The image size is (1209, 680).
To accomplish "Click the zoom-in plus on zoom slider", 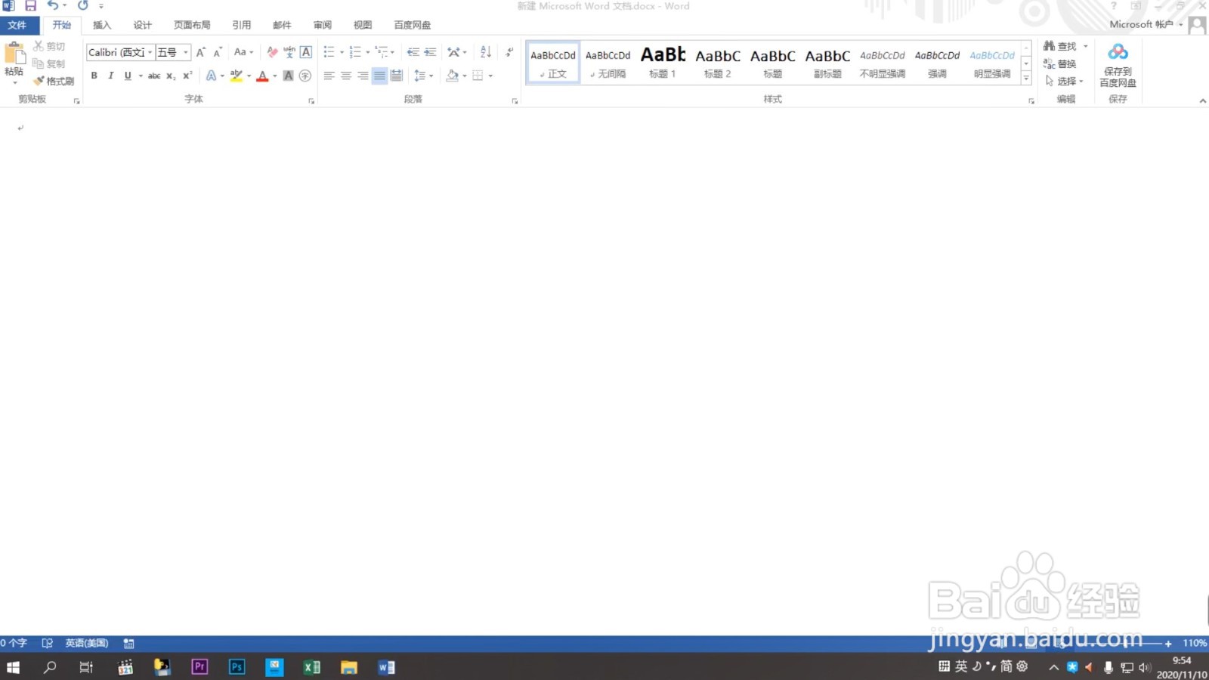I will (1168, 643).
